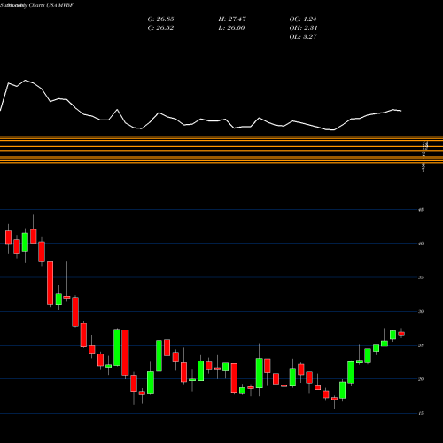443x443 pixels.
Task: Select the low price readout L: 26.00
Action: click(x=232, y=28)
